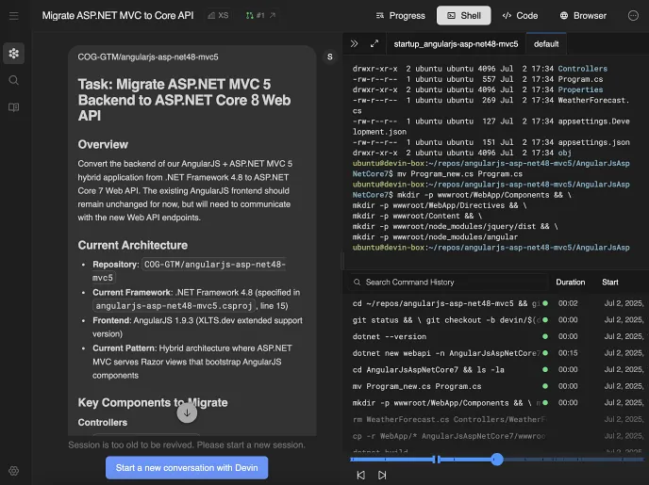Image resolution: width=649 pixels, height=485 pixels.
Task: Click green status dot for 'dotnet --version'
Action: 545,337
